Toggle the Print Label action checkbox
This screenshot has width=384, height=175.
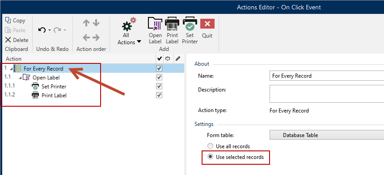[x=159, y=95]
